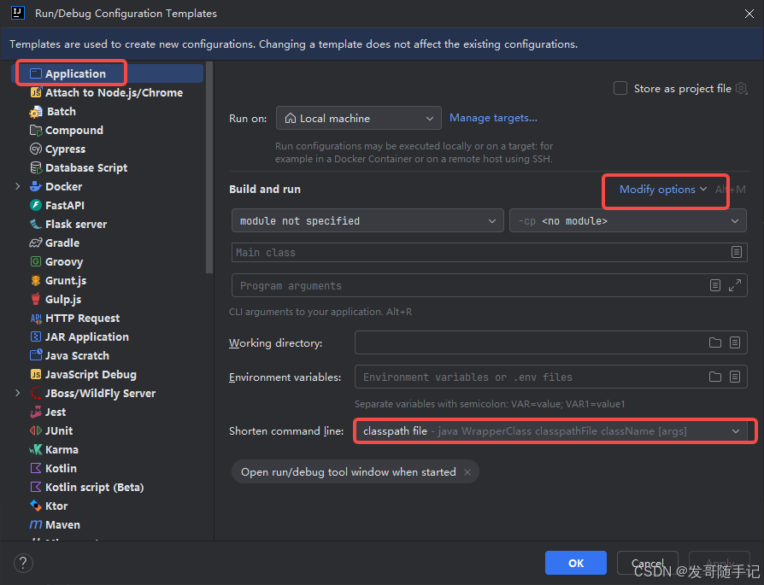Expand the Program arguments field

click(735, 285)
